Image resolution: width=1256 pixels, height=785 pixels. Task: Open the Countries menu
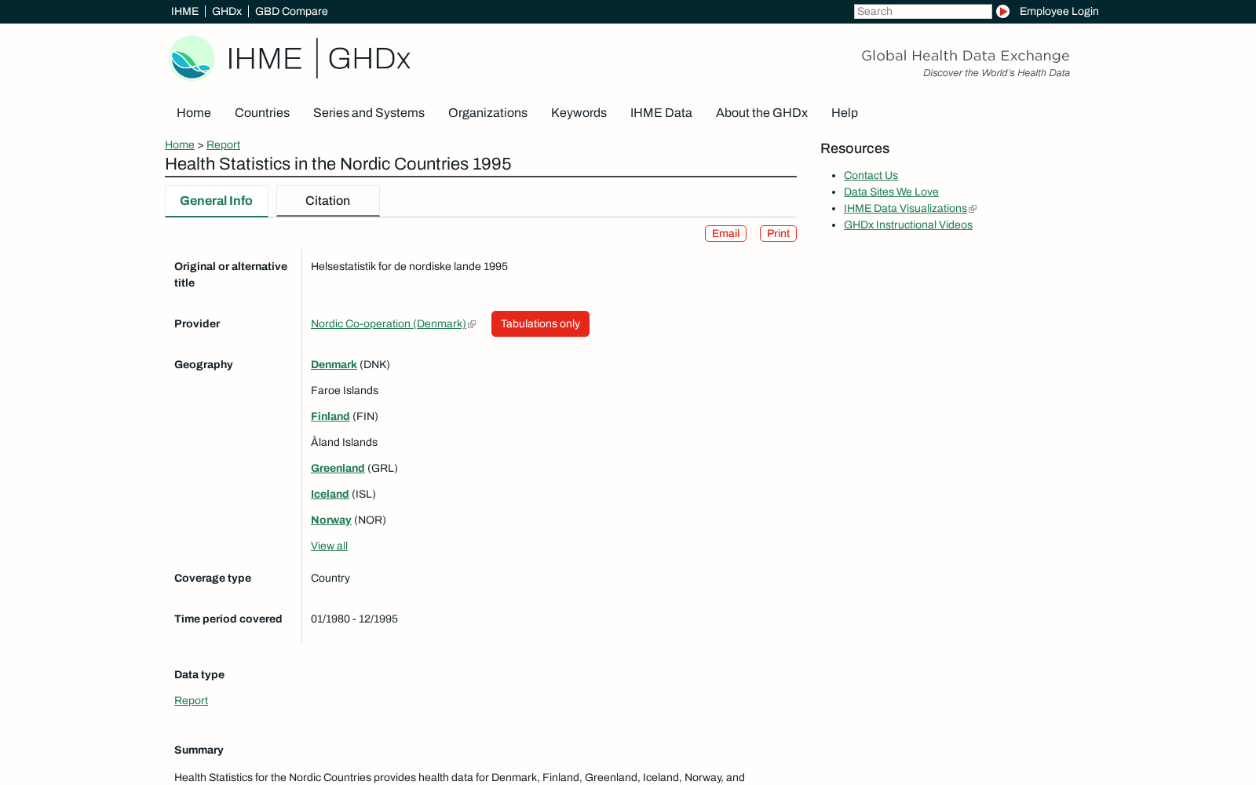(x=262, y=113)
